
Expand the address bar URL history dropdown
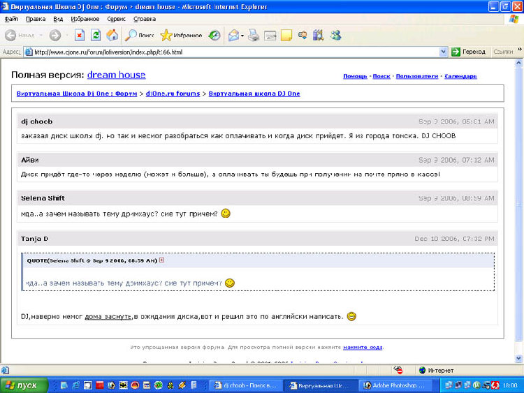point(443,52)
